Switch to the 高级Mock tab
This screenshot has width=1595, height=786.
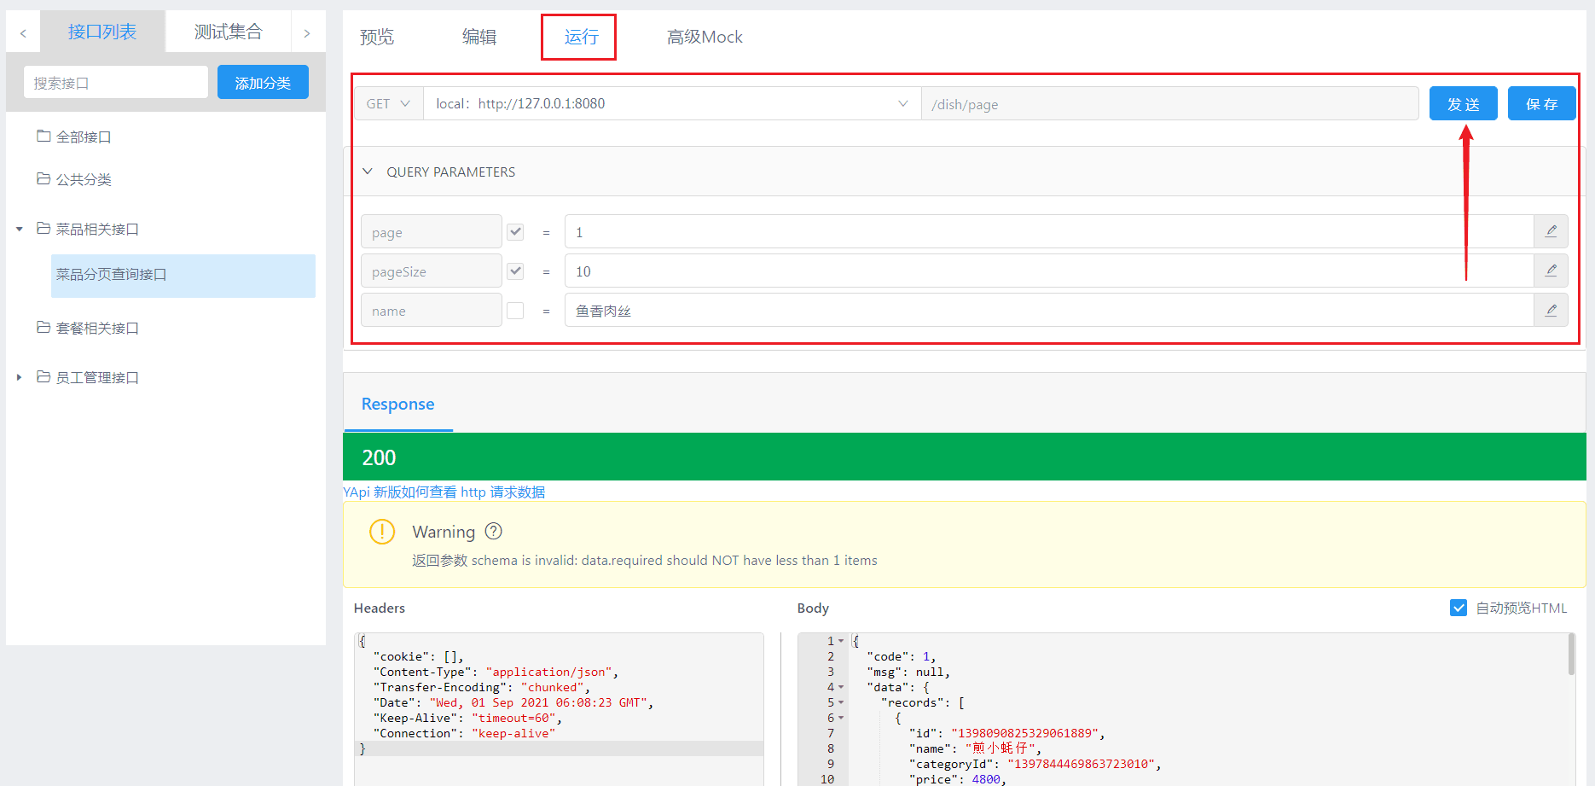704,37
